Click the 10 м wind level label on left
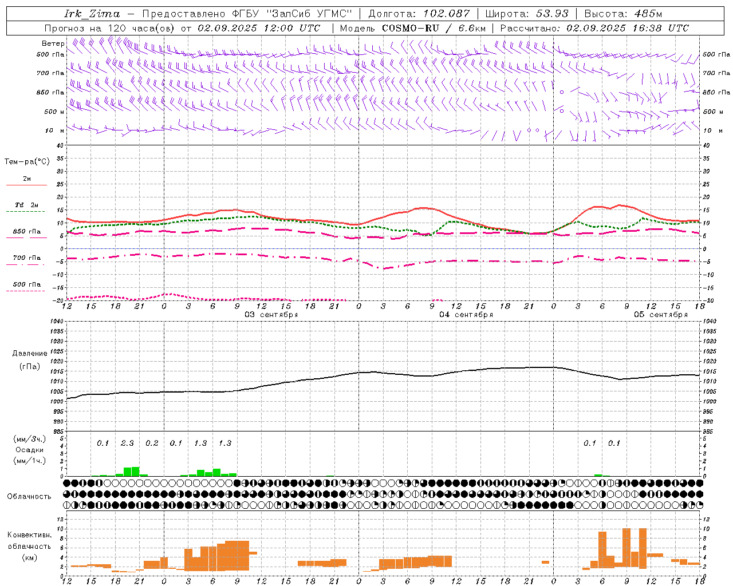733x586 pixels. (x=54, y=130)
